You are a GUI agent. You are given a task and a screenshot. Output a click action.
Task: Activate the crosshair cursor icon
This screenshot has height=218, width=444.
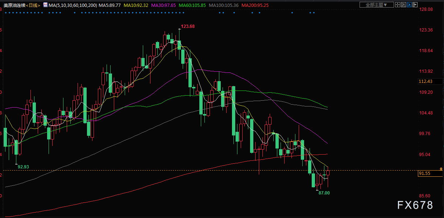pyautogui.click(x=398, y=5)
